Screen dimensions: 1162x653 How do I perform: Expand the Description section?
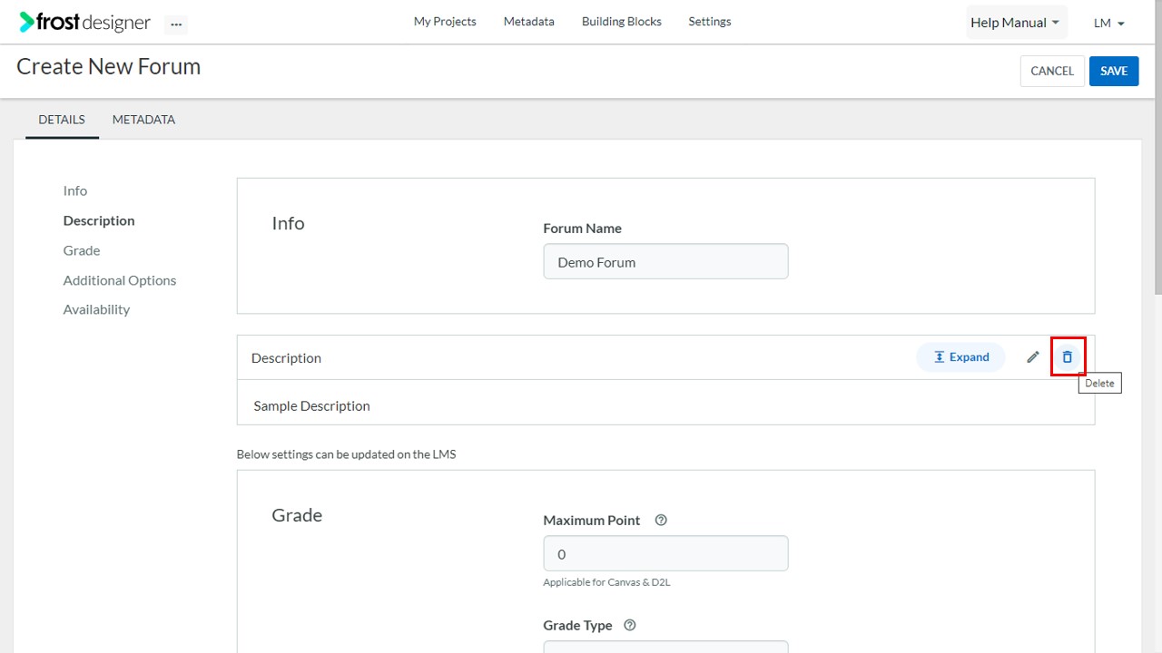click(961, 356)
